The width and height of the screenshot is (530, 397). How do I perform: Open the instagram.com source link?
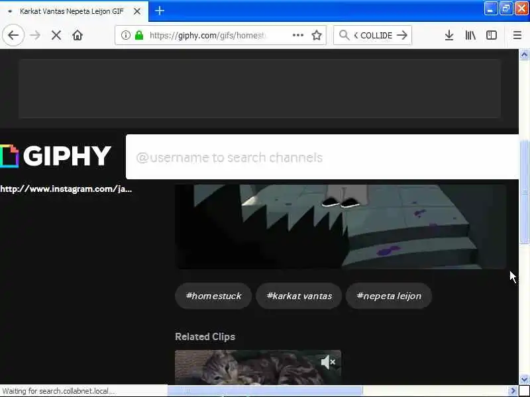(66, 189)
